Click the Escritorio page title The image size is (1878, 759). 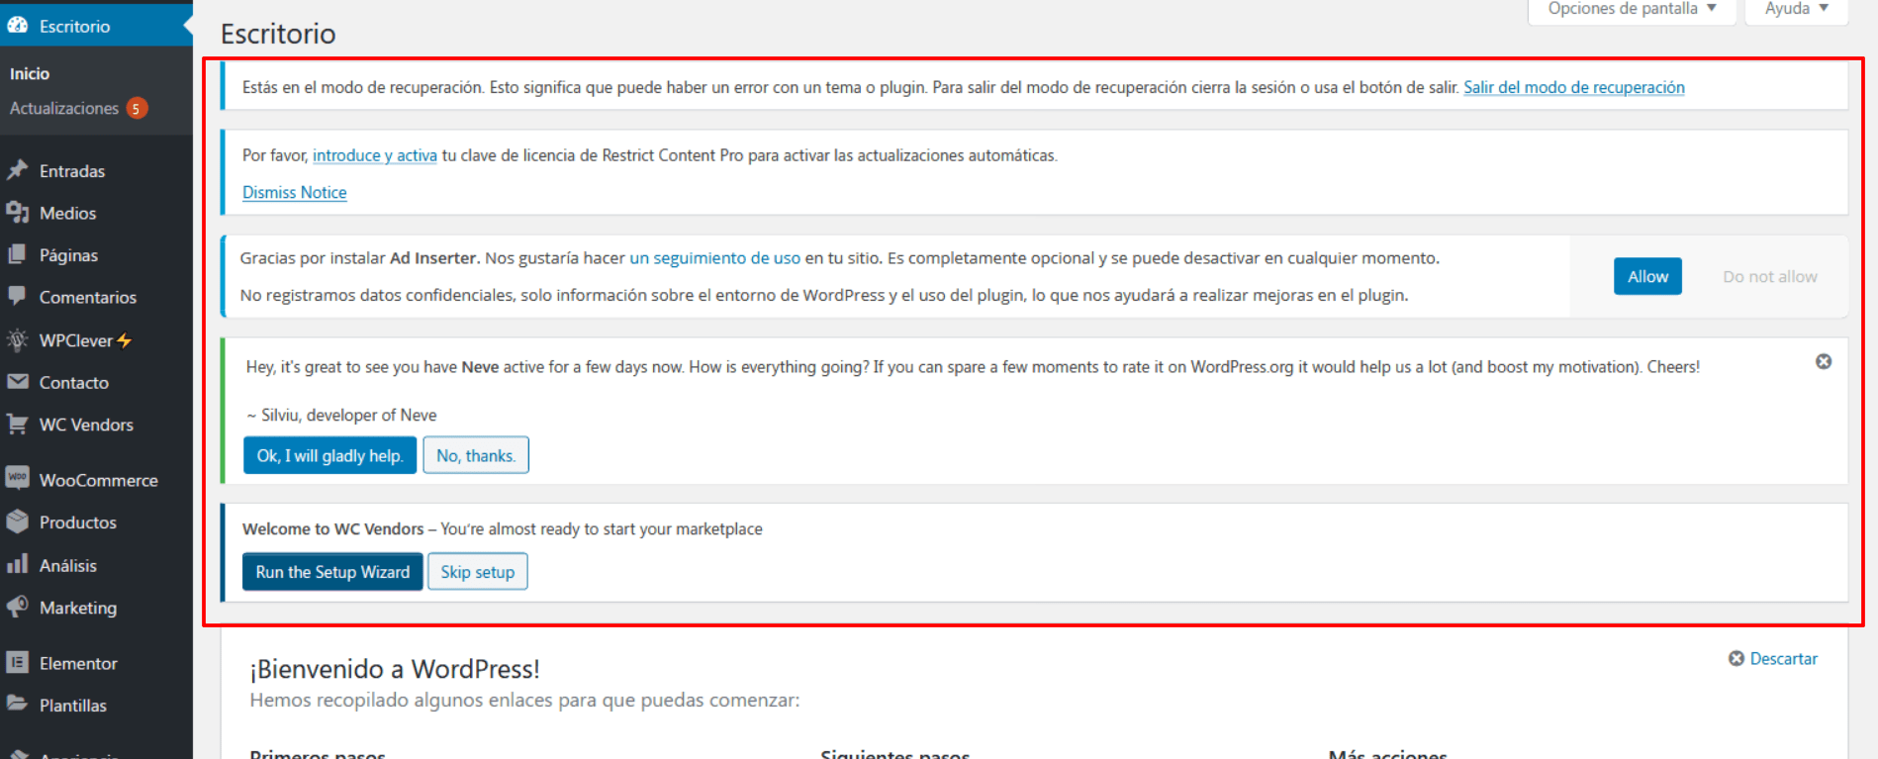pos(278,34)
